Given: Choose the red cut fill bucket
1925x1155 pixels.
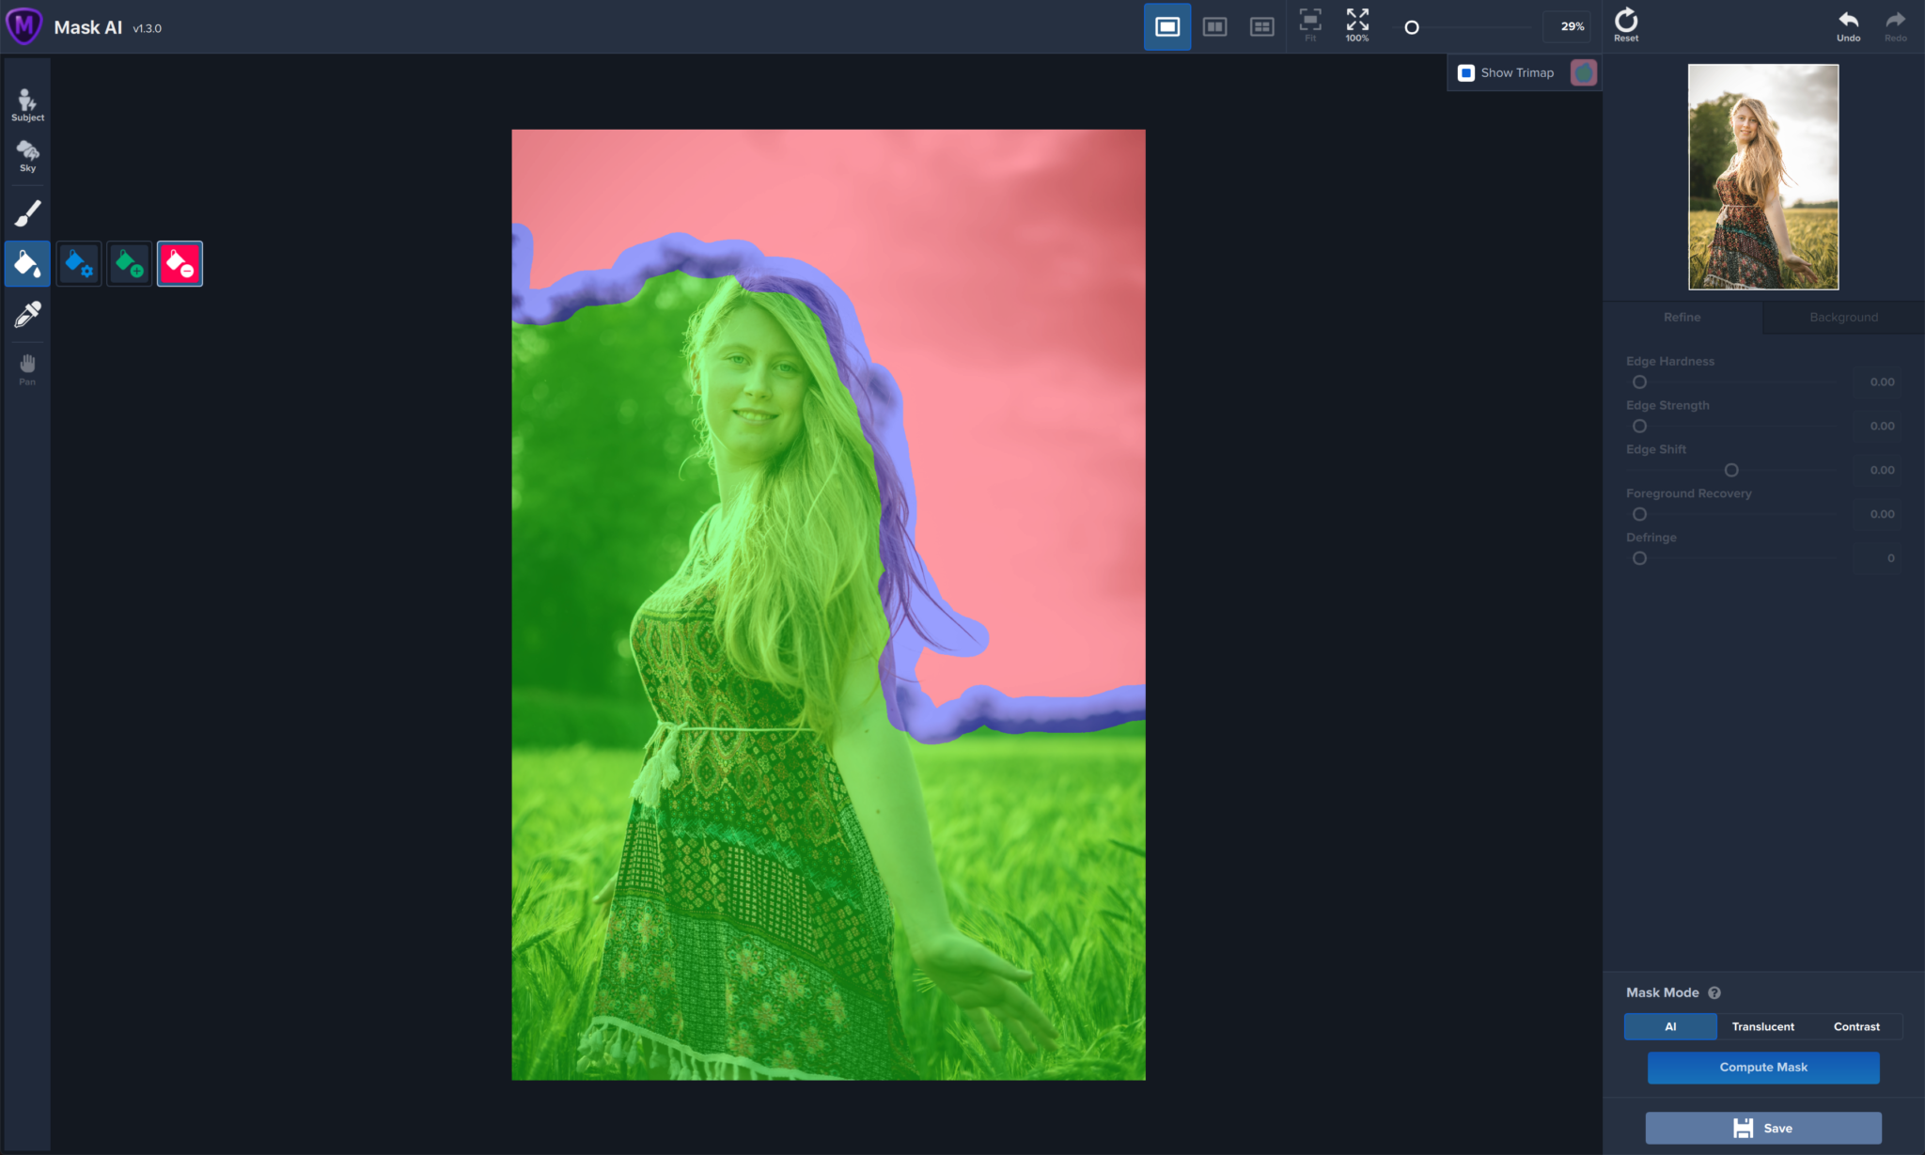Looking at the screenshot, I should (x=180, y=264).
